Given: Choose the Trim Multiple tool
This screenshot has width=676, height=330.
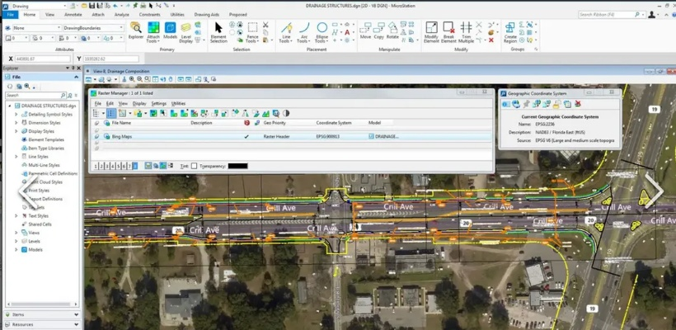Looking at the screenshot, I should point(466,32).
